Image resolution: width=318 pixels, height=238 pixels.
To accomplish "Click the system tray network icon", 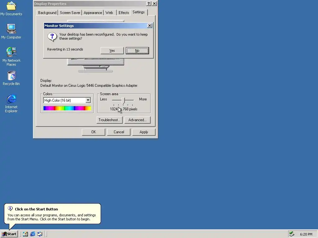I will tap(292, 234).
